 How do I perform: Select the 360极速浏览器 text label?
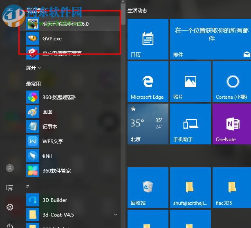coord(59,97)
